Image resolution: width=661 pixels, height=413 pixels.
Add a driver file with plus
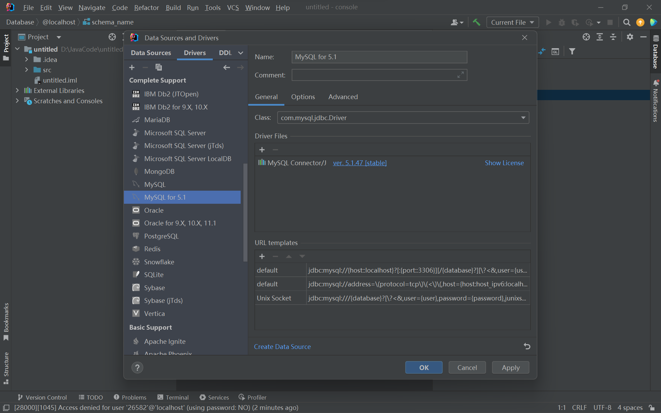pyautogui.click(x=262, y=150)
